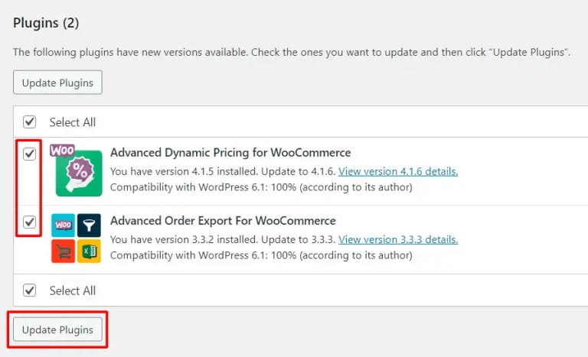The image size is (588, 357).
Task: Click the bottom Select All label text
Action: pyautogui.click(x=73, y=290)
